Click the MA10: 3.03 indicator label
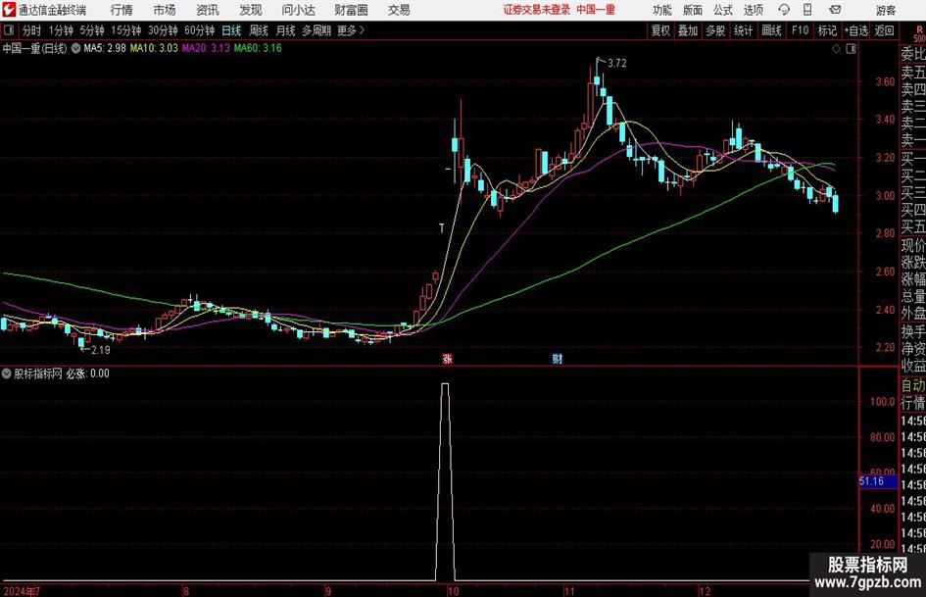Screen dimensions: 926x597 154,48
